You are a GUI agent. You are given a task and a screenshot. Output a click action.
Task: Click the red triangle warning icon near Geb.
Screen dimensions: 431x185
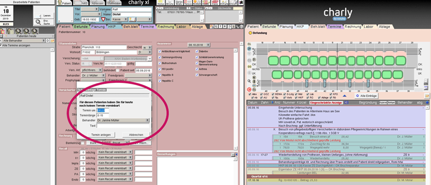click(103, 19)
